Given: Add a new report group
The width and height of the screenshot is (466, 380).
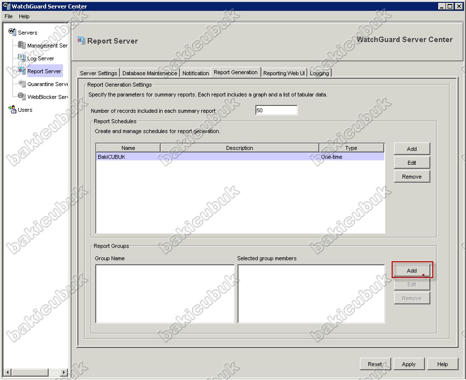Looking at the screenshot, I should pos(412,270).
